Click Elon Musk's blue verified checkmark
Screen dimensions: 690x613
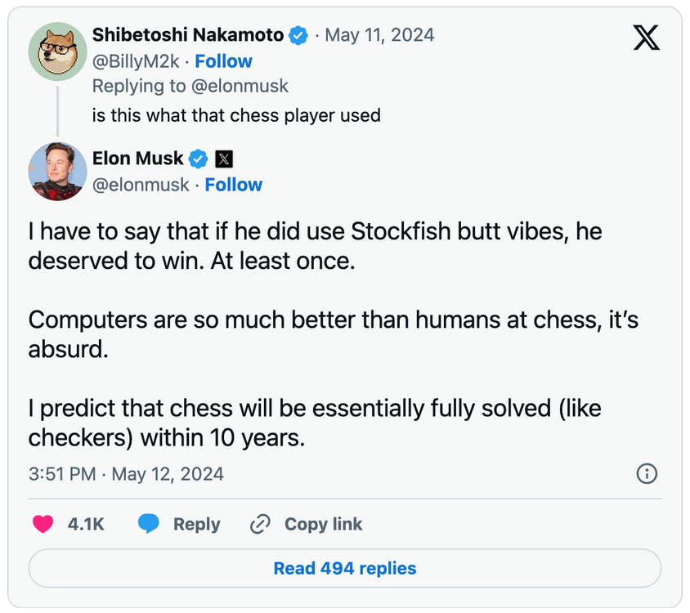(x=199, y=158)
